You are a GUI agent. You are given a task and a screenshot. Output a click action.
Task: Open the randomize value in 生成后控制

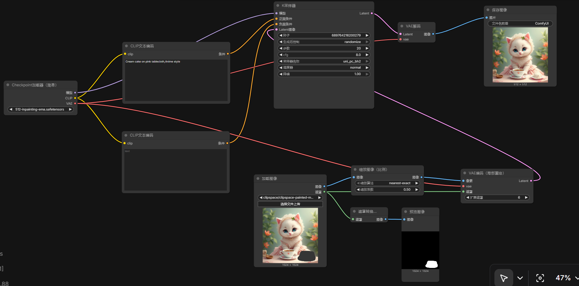(x=352, y=42)
